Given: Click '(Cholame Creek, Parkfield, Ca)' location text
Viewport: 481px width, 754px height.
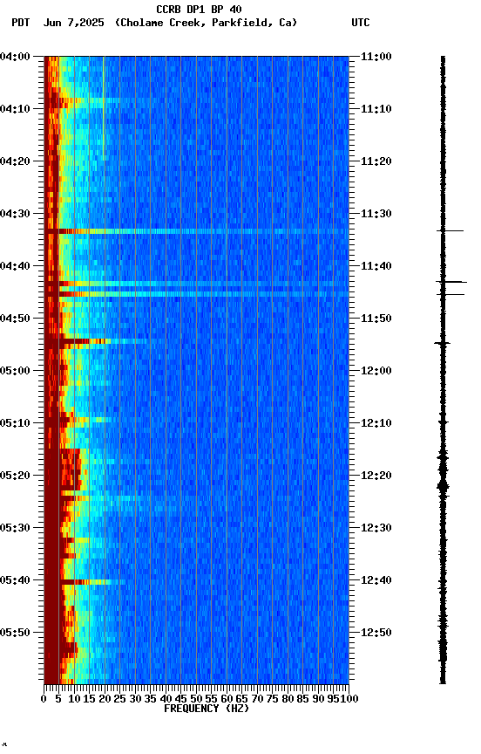Looking at the screenshot, I should (x=206, y=23).
